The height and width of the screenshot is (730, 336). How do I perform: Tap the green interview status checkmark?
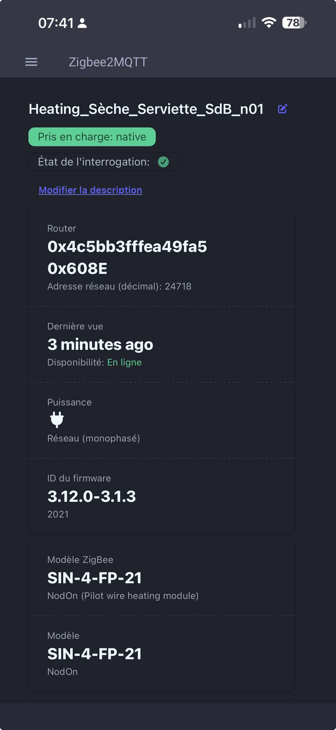163,162
